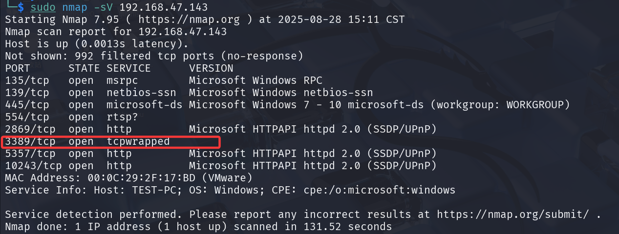Click the rtsp? service text
The height and width of the screenshot is (234, 619).
pos(122,117)
